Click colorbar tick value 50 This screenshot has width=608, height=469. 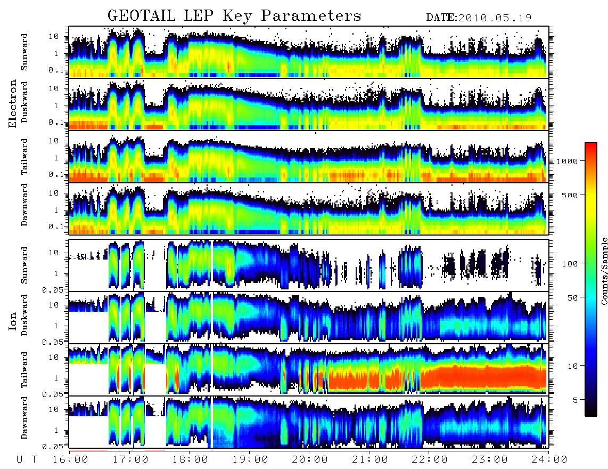point(572,298)
